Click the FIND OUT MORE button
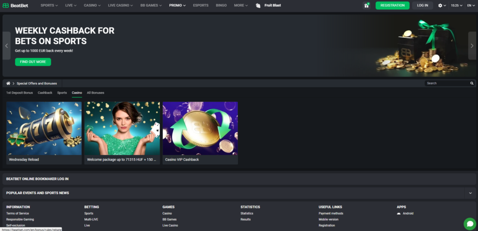 (x=33, y=61)
